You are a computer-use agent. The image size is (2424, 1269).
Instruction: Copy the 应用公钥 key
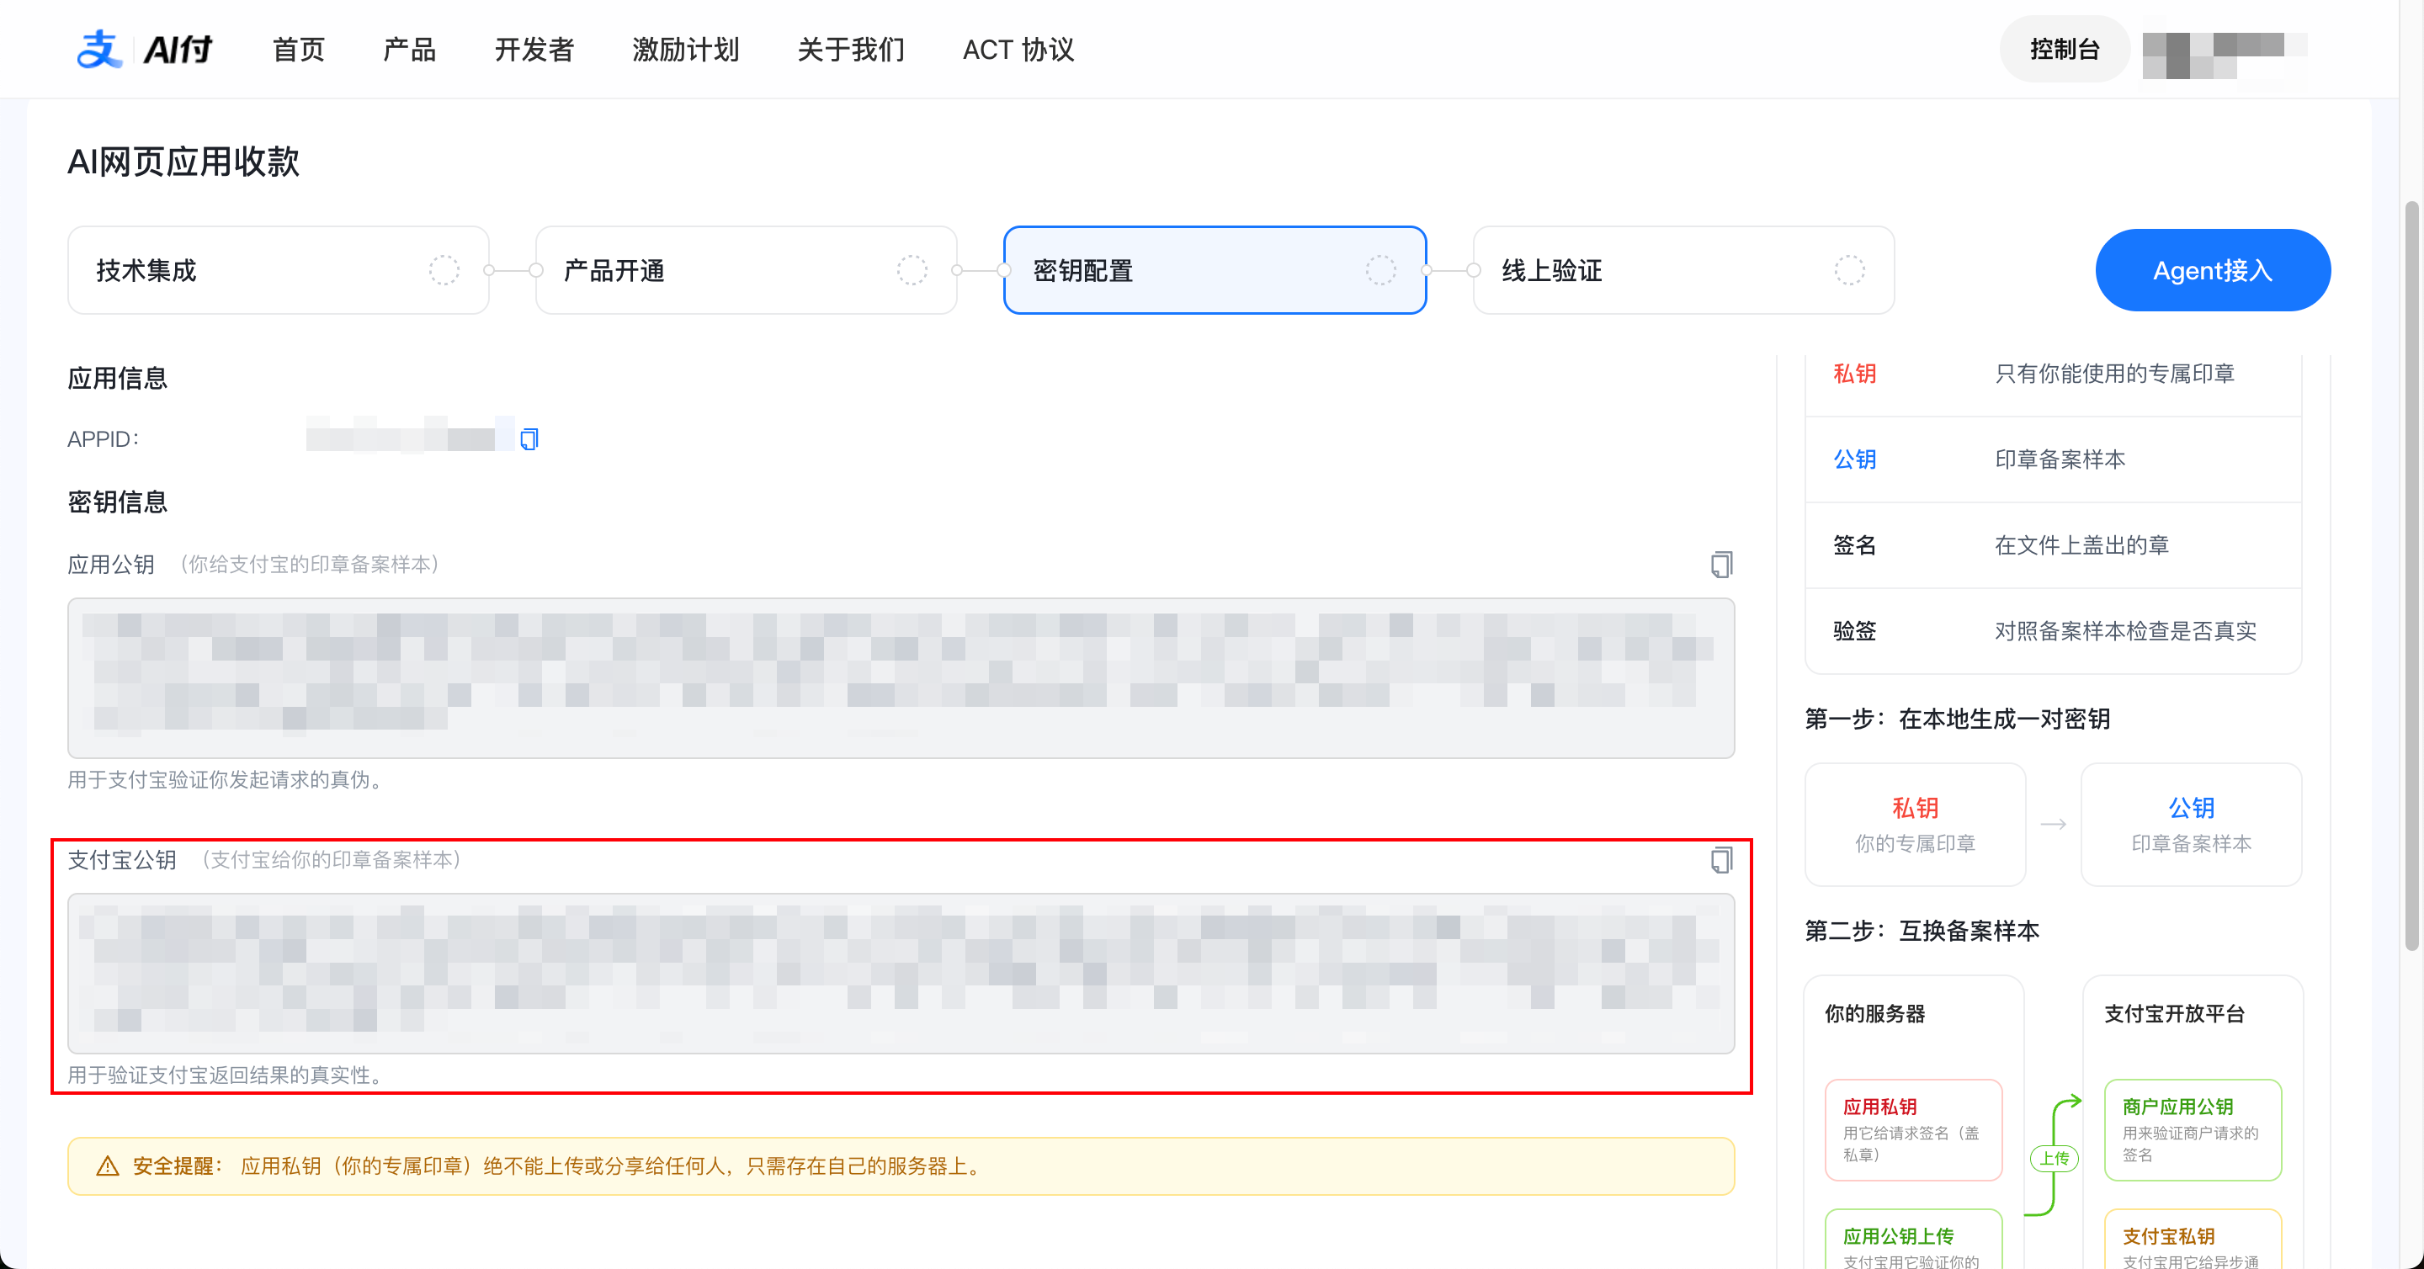(x=1721, y=565)
